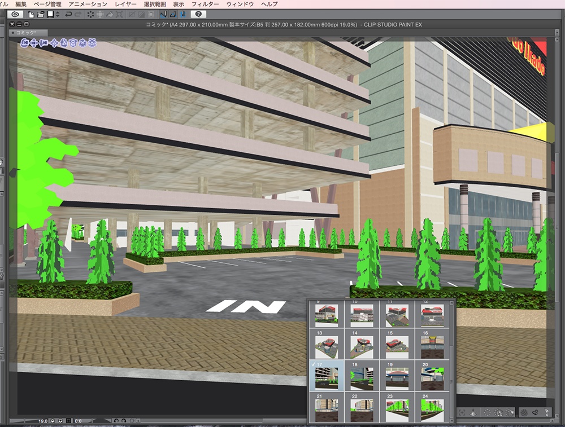This screenshot has width=565, height=427.
Task: Open the CLIP STUDIO launcher icon
Action: point(15,15)
